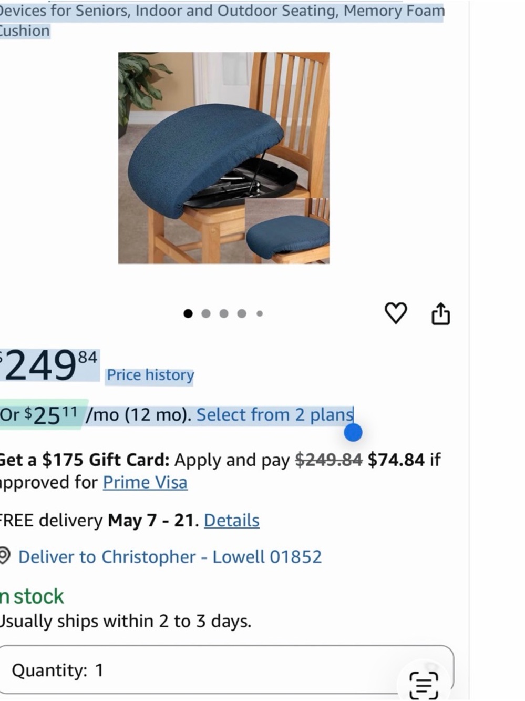Viewport: 525px width, 701px height.
Task: Open Select from 2 plans link
Action: click(275, 415)
